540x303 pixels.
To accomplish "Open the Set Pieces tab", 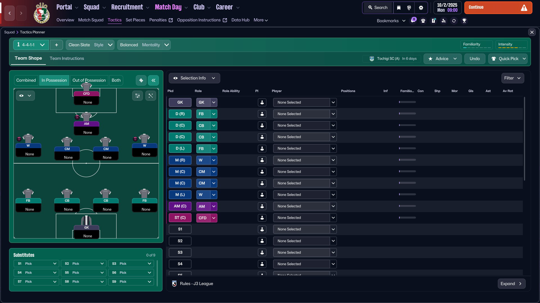I will 135,20.
